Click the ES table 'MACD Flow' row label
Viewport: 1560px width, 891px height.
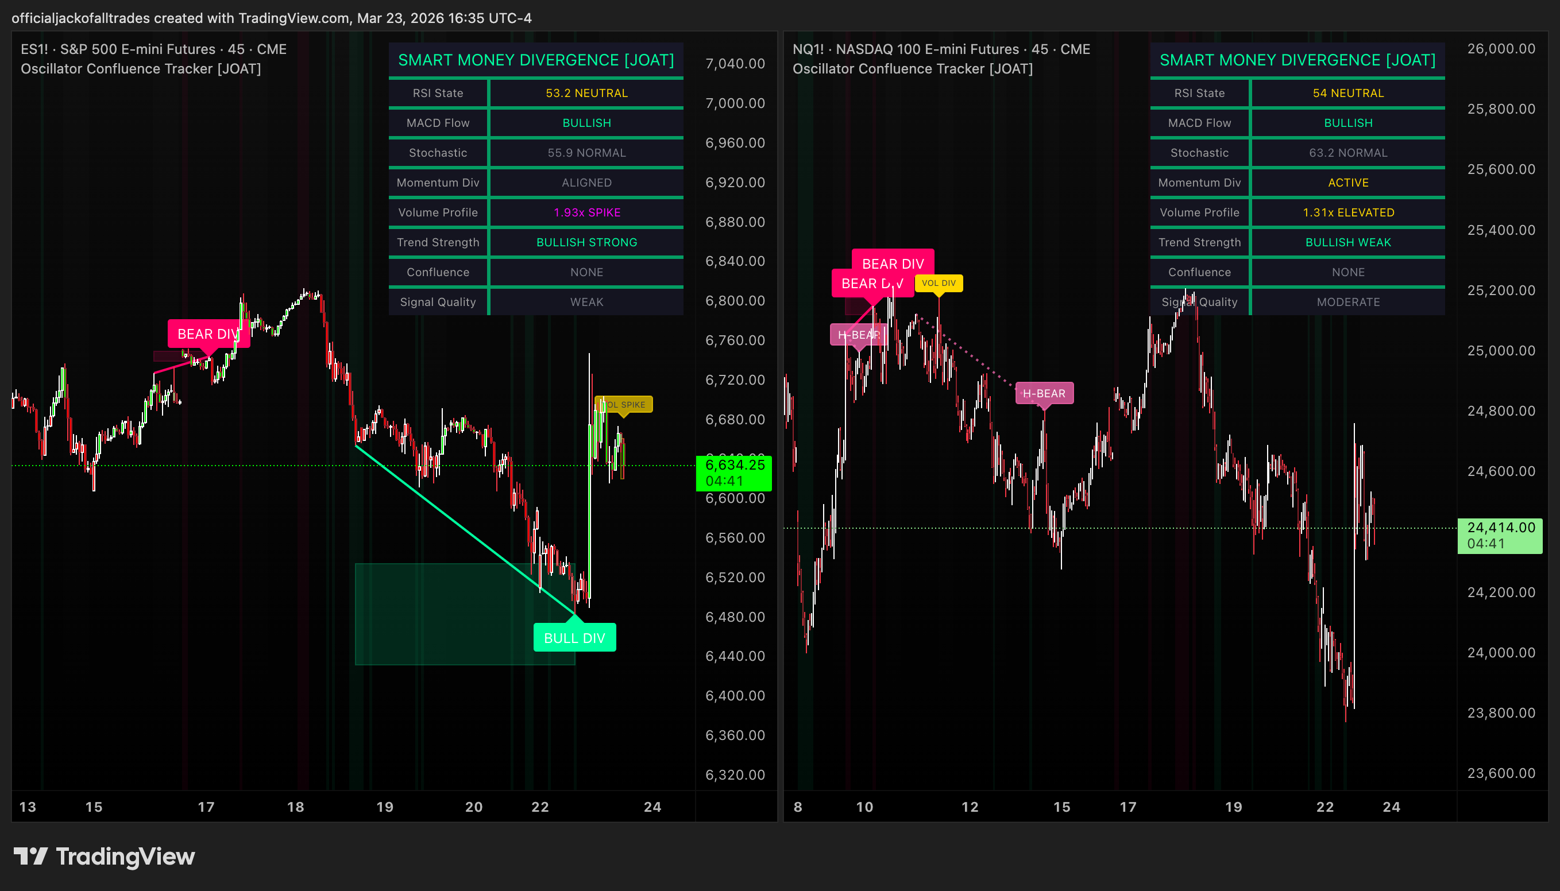coord(438,123)
